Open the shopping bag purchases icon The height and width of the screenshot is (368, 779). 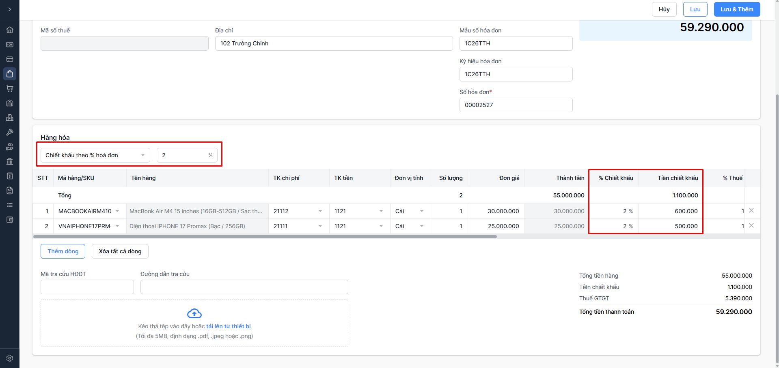point(10,74)
